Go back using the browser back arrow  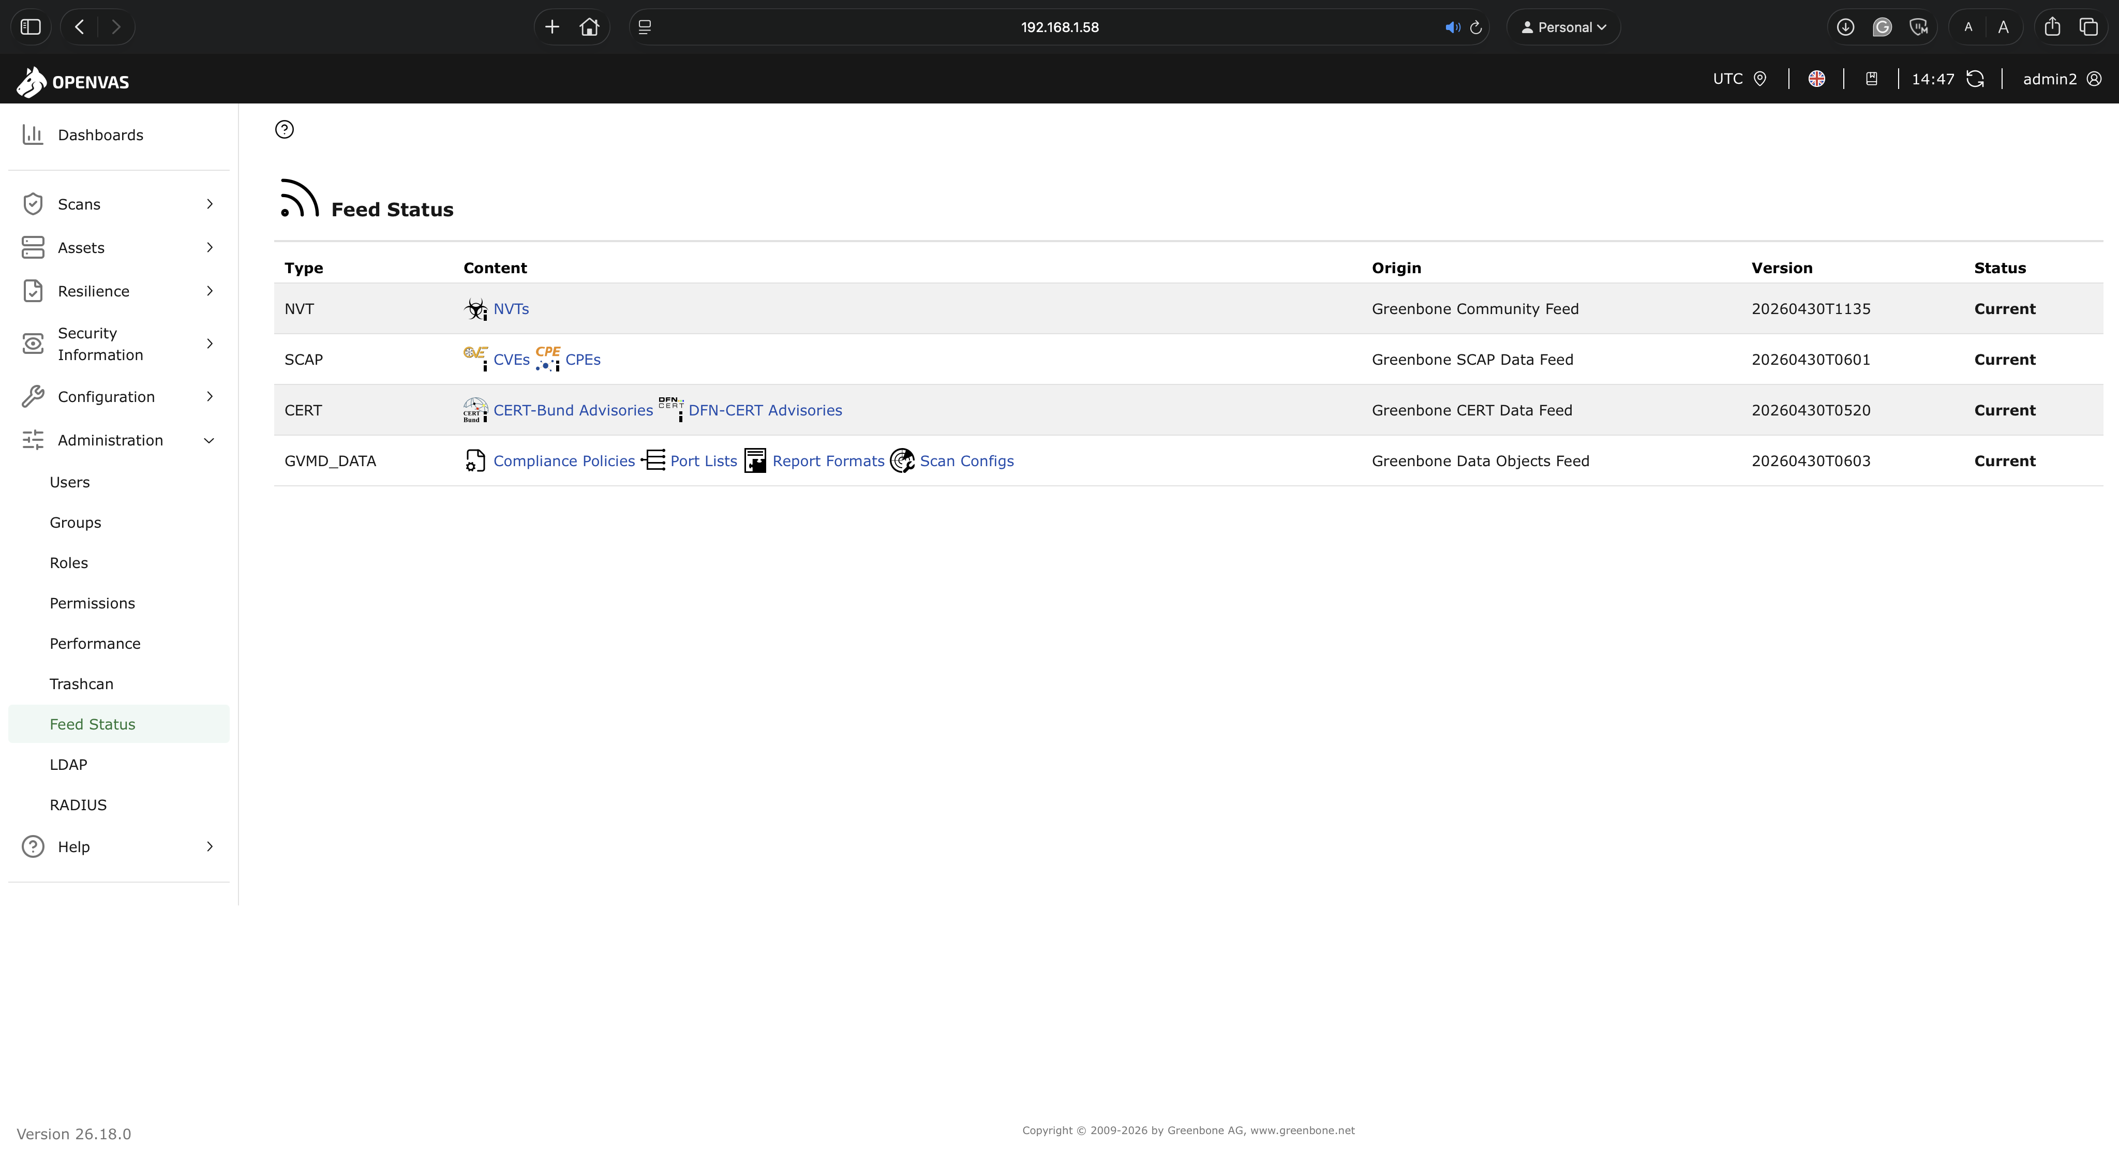(80, 27)
